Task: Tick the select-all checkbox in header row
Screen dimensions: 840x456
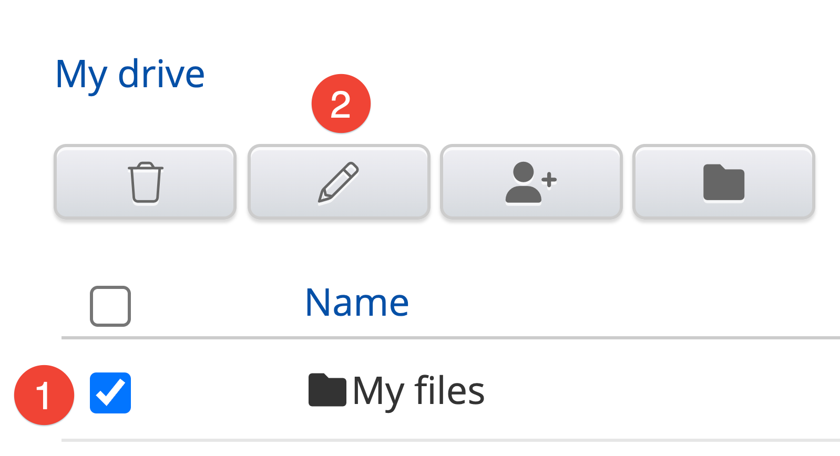Action: [x=110, y=306]
